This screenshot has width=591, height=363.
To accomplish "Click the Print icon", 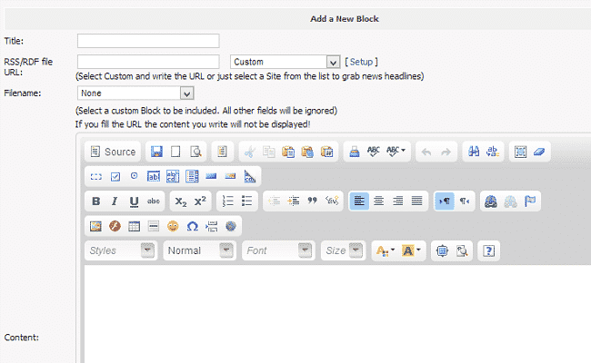I will 355,152.
